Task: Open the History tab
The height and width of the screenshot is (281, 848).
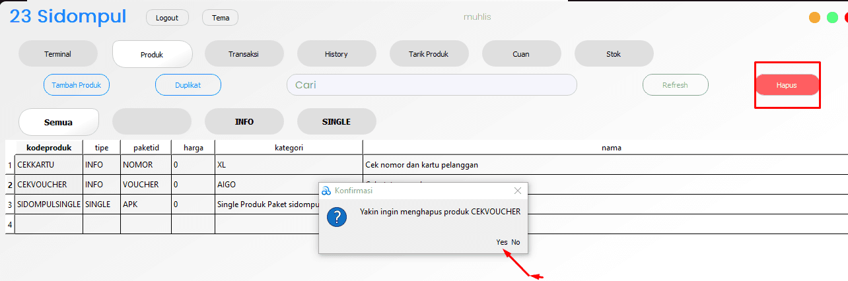Action: coord(336,54)
